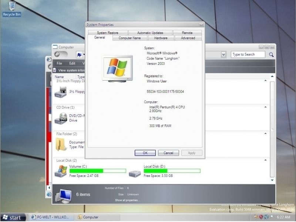This screenshot has height=222, width=296.
Task: Click View system information link
Action: point(71,70)
